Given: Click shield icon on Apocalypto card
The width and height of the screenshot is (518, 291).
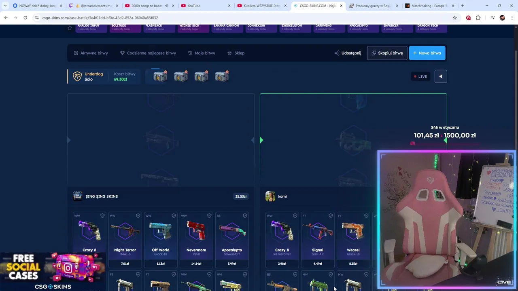Looking at the screenshot, I should 245,216.
